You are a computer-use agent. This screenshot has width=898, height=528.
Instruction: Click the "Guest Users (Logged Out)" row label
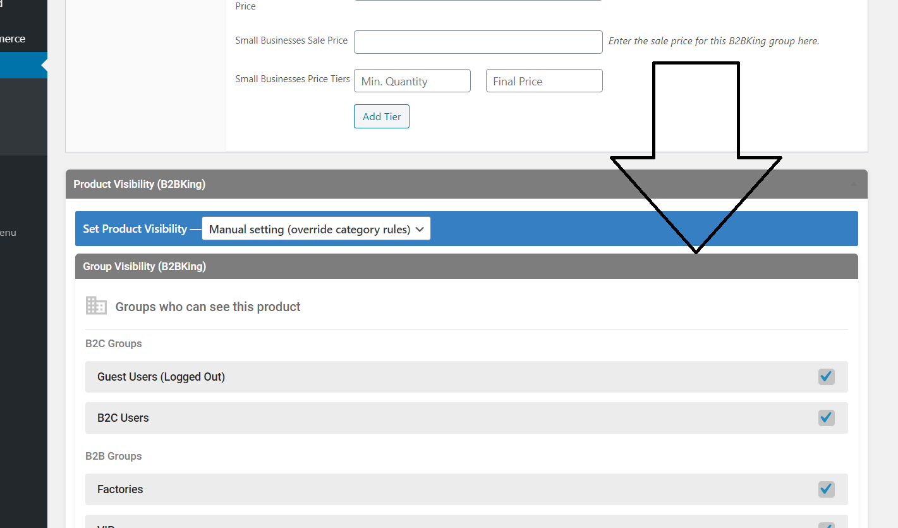pos(161,377)
